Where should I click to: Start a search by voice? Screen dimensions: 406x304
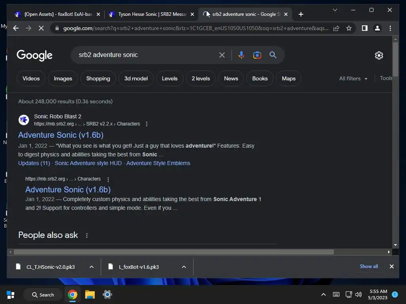[x=241, y=55]
